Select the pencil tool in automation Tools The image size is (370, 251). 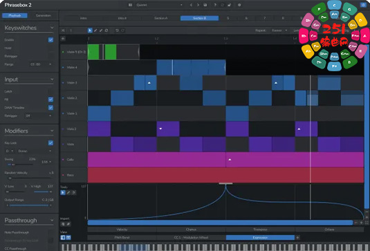coord(68,193)
